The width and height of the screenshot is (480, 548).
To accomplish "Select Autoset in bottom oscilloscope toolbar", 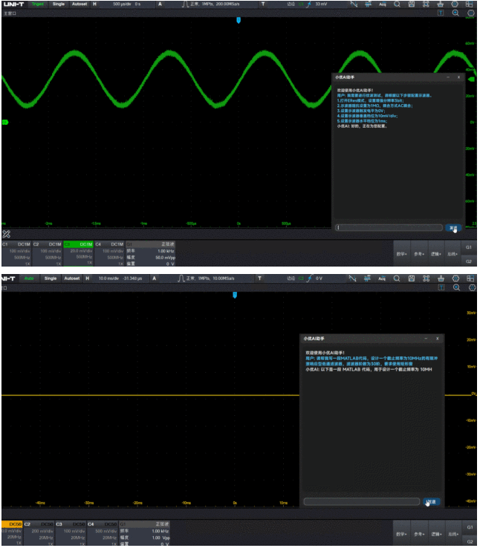I will tap(71, 278).
